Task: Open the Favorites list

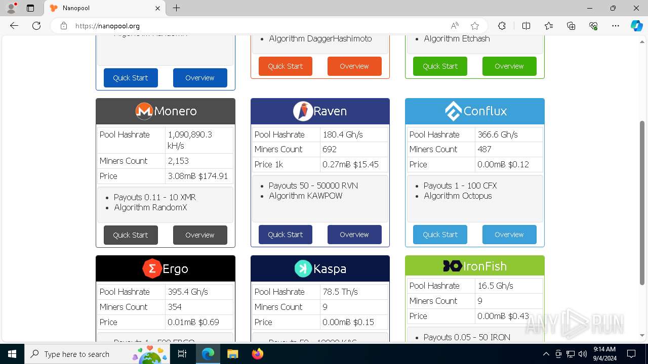Action: pos(549,26)
